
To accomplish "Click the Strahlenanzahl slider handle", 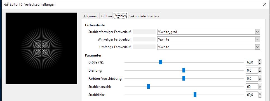I will (149, 86).
